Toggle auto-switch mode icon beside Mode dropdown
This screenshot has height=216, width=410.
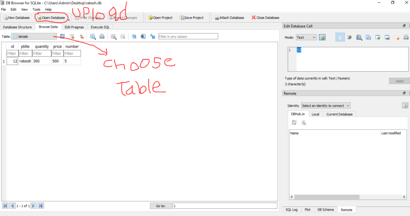pos(322,37)
